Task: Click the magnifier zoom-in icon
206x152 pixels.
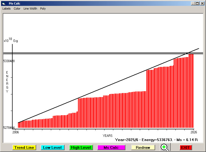Action: (165, 147)
